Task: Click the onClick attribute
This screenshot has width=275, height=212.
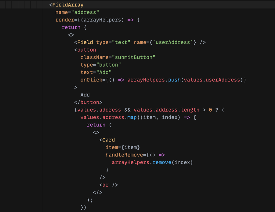Action: [91, 80]
